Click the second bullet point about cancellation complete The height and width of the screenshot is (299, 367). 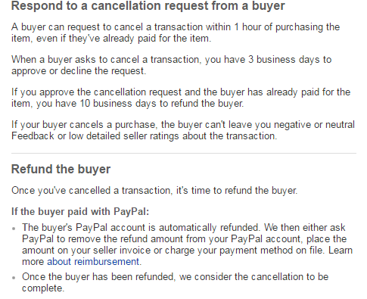175,282
